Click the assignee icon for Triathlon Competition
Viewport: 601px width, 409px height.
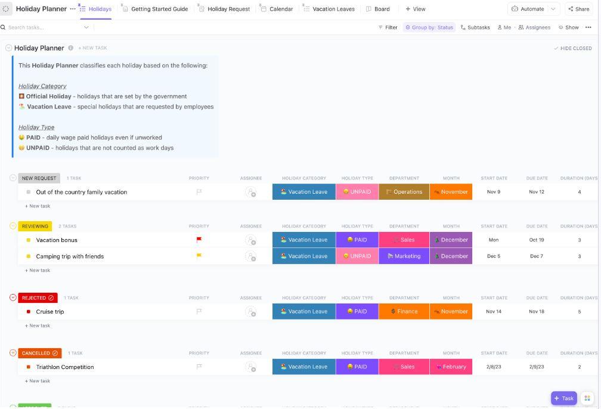coord(250,367)
